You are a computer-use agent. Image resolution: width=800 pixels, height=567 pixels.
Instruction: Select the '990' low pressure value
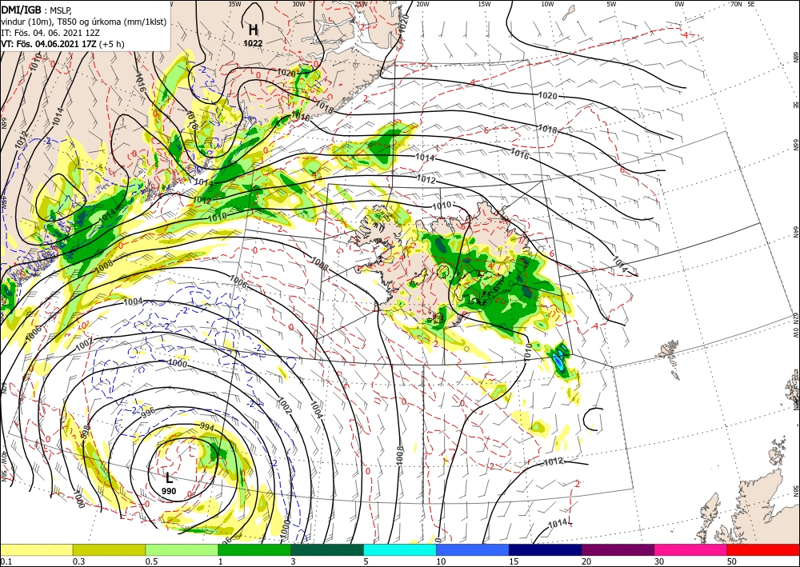[169, 492]
